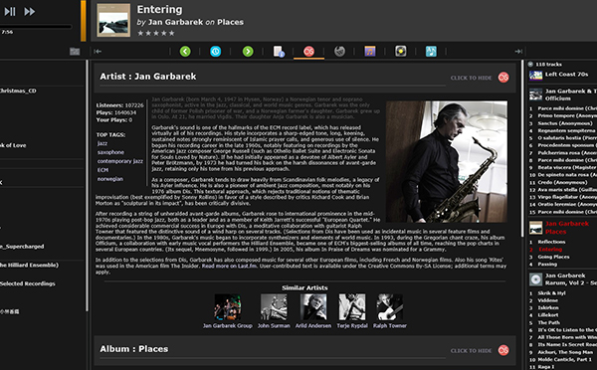Click Jan Garbarek saxophone photo
Viewport: 597px width, 370px height.
[x=446, y=161]
